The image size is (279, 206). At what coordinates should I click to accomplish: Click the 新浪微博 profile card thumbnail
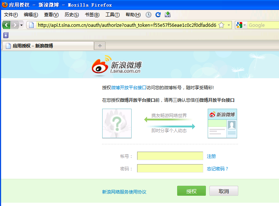[x=222, y=123]
